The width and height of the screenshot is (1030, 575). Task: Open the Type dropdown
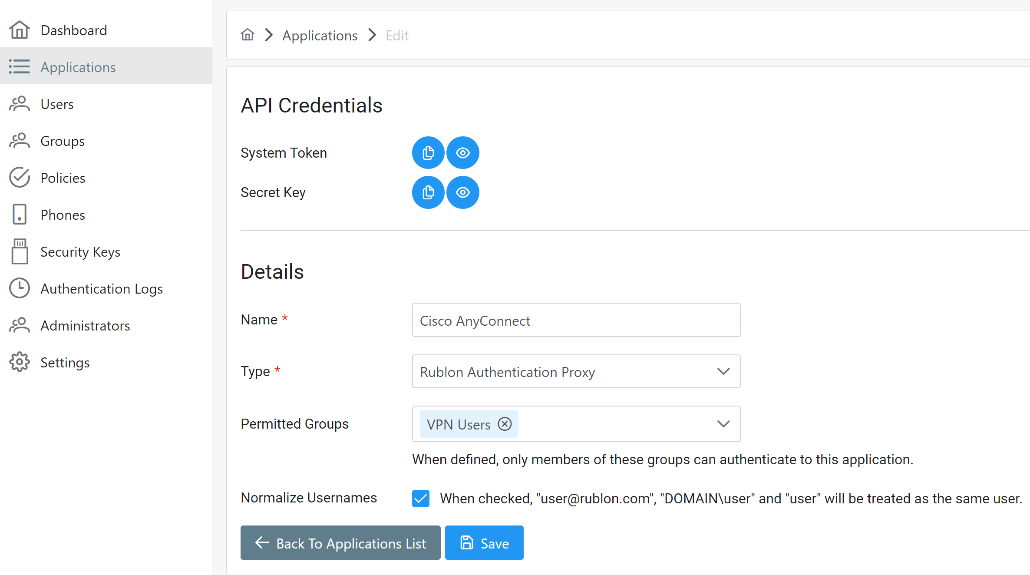[x=576, y=371]
